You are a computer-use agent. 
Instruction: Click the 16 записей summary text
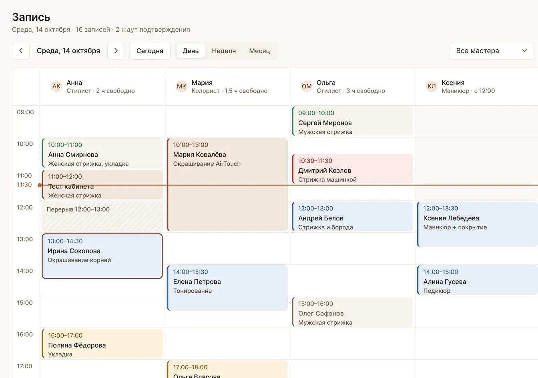[x=93, y=30]
